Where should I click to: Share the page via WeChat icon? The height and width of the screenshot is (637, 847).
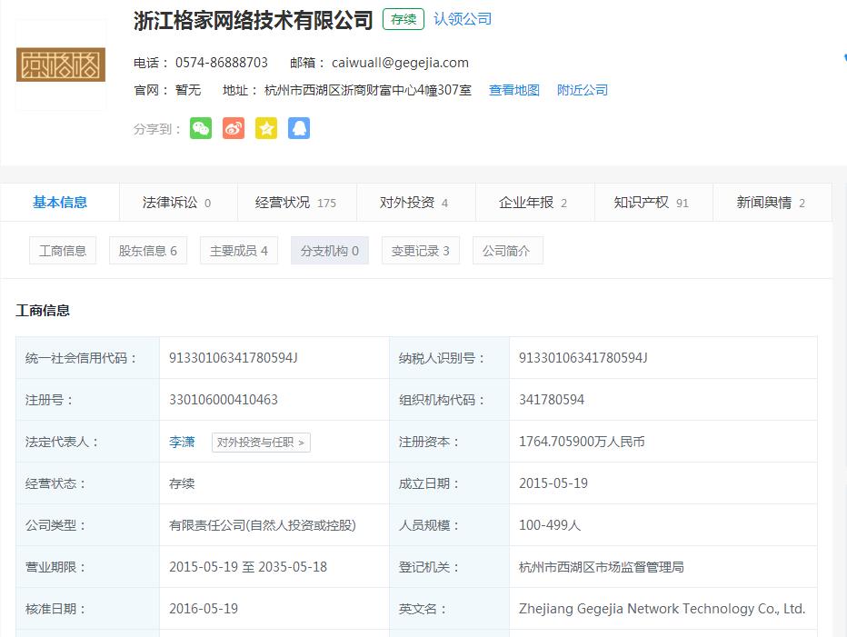(x=201, y=128)
